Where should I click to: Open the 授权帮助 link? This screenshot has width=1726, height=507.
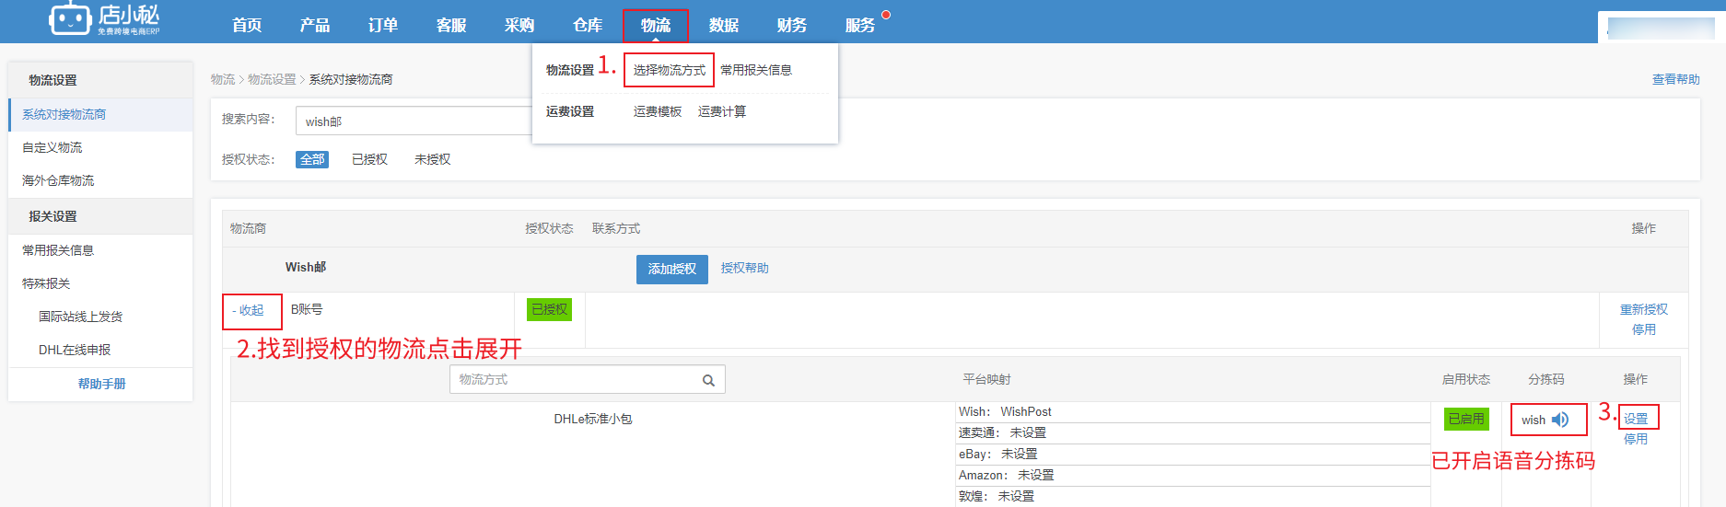click(744, 268)
